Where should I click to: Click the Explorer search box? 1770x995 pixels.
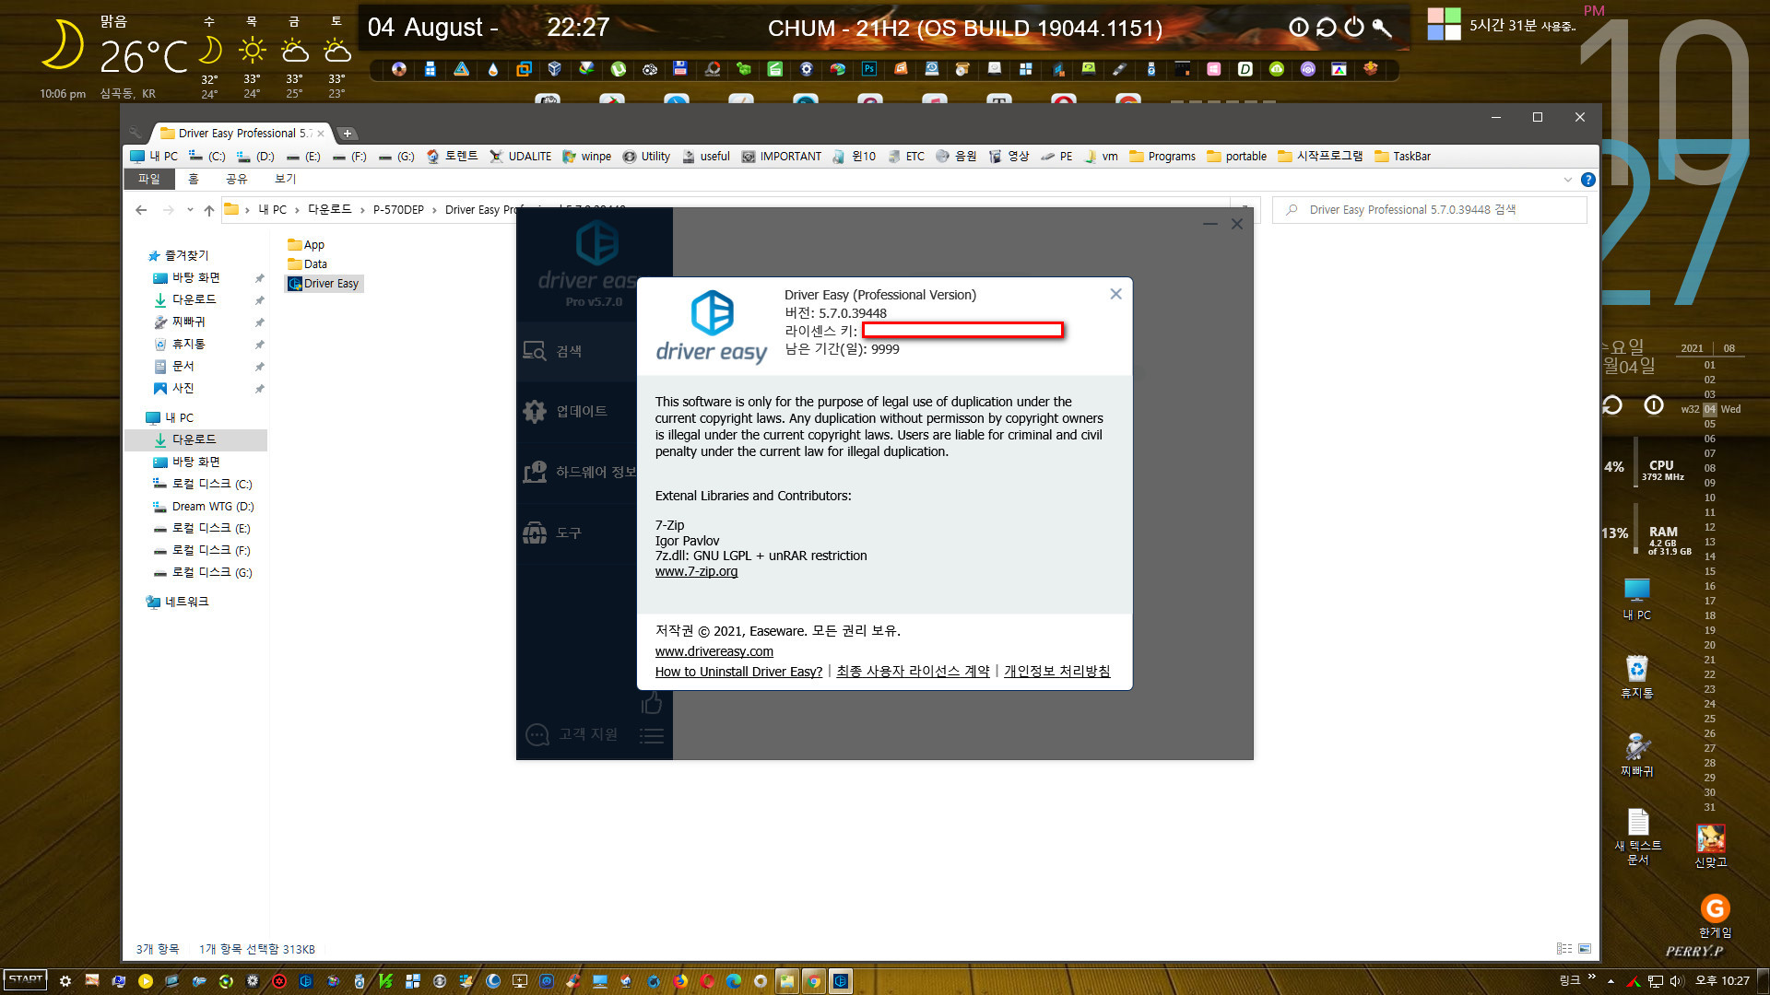pyautogui.click(x=1430, y=210)
